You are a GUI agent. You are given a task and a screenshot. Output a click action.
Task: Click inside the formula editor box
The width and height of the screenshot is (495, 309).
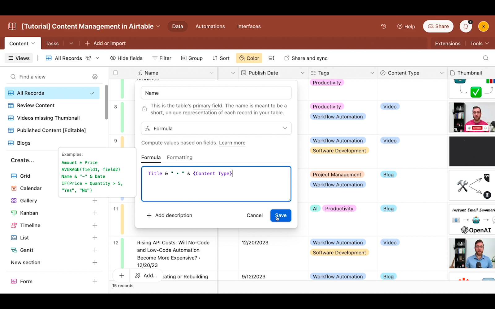point(216,184)
